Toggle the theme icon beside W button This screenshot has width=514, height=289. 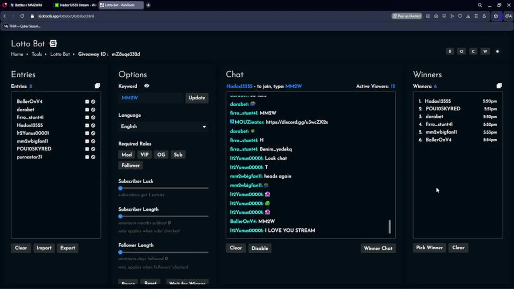498,51
